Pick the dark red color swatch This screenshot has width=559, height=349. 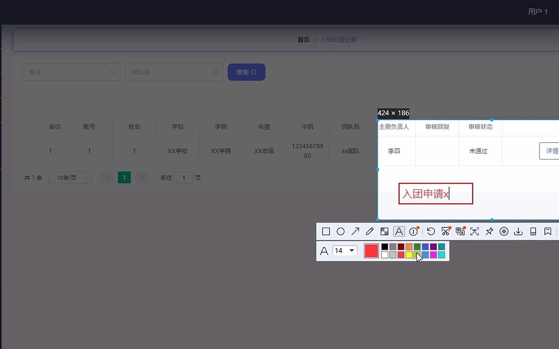401,247
